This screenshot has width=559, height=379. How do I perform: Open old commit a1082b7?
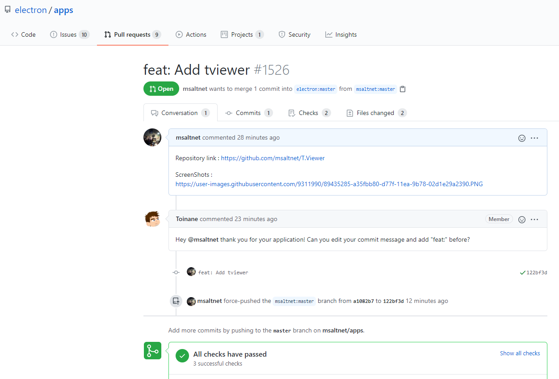[363, 301]
